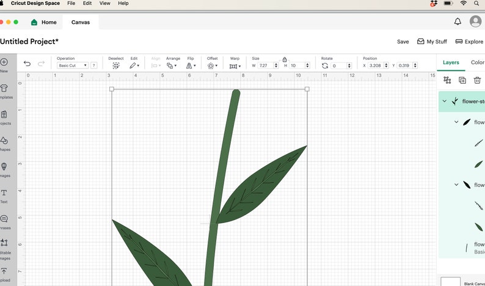Open the Edit menu in menu bar

pyautogui.click(x=87, y=3)
